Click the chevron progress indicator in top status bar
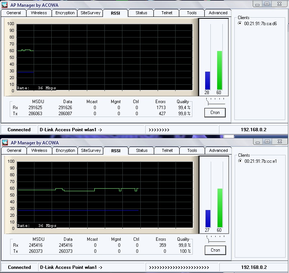Viewport: 289px width, 273px height. point(159,130)
